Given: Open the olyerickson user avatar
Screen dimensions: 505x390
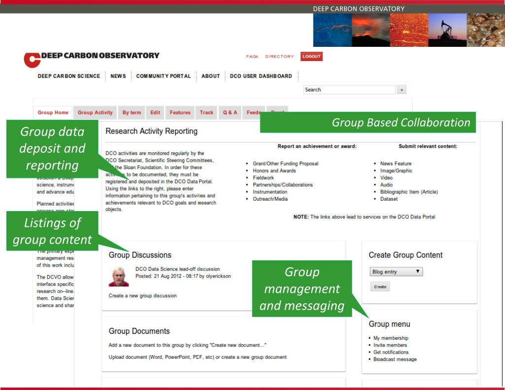Looking at the screenshot, I should point(118,276).
